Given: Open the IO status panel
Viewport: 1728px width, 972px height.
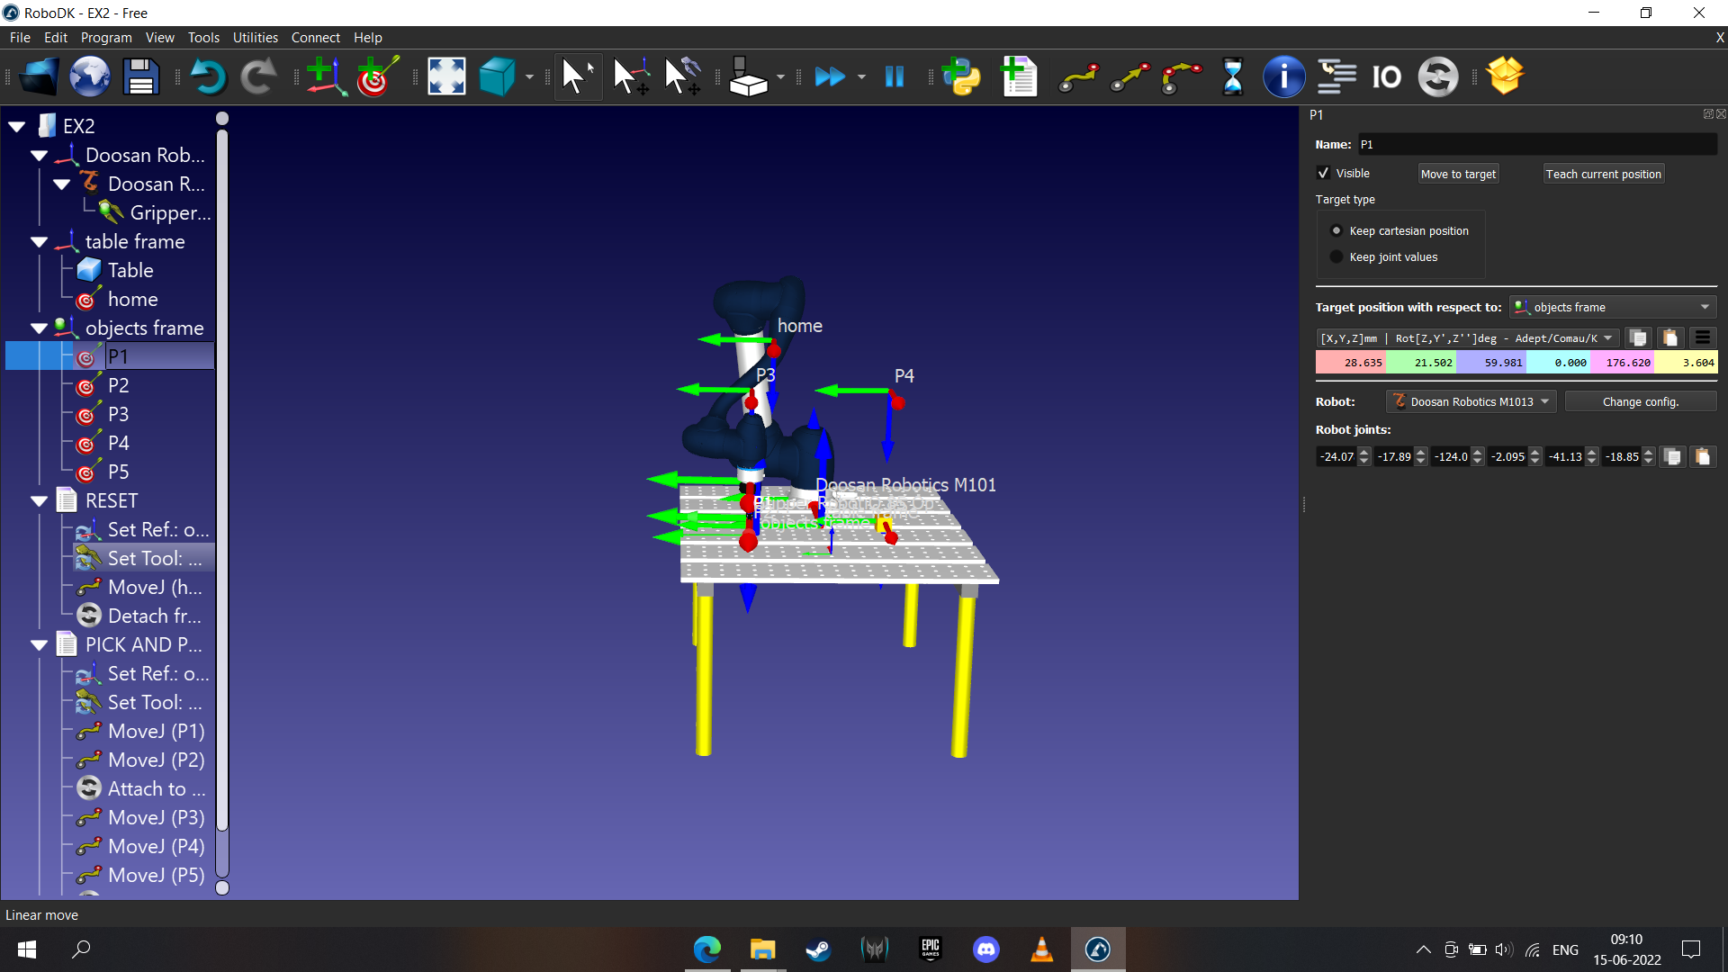Looking at the screenshot, I should coord(1386,76).
